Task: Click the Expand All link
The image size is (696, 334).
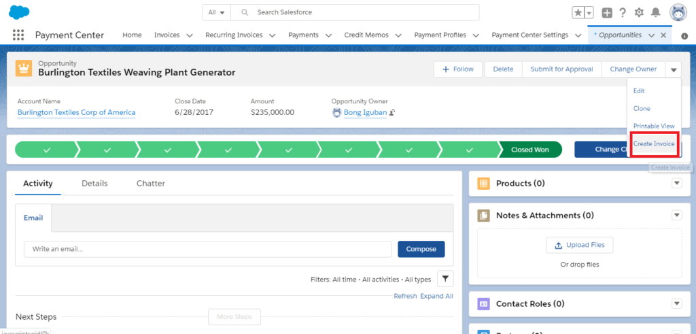Action: tap(437, 297)
